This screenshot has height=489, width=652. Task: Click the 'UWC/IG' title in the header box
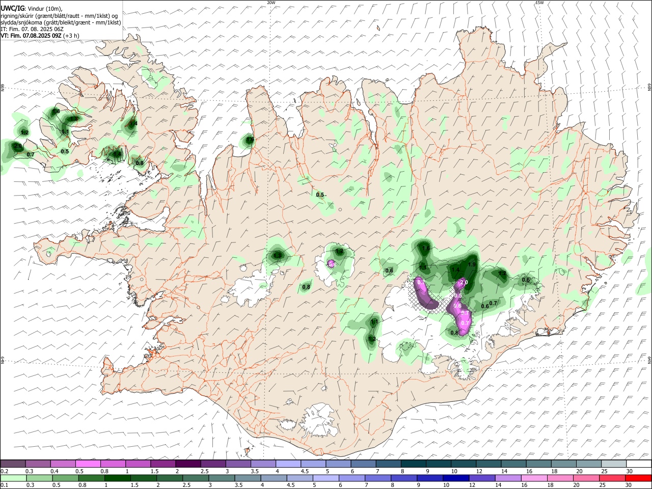[x=12, y=9]
